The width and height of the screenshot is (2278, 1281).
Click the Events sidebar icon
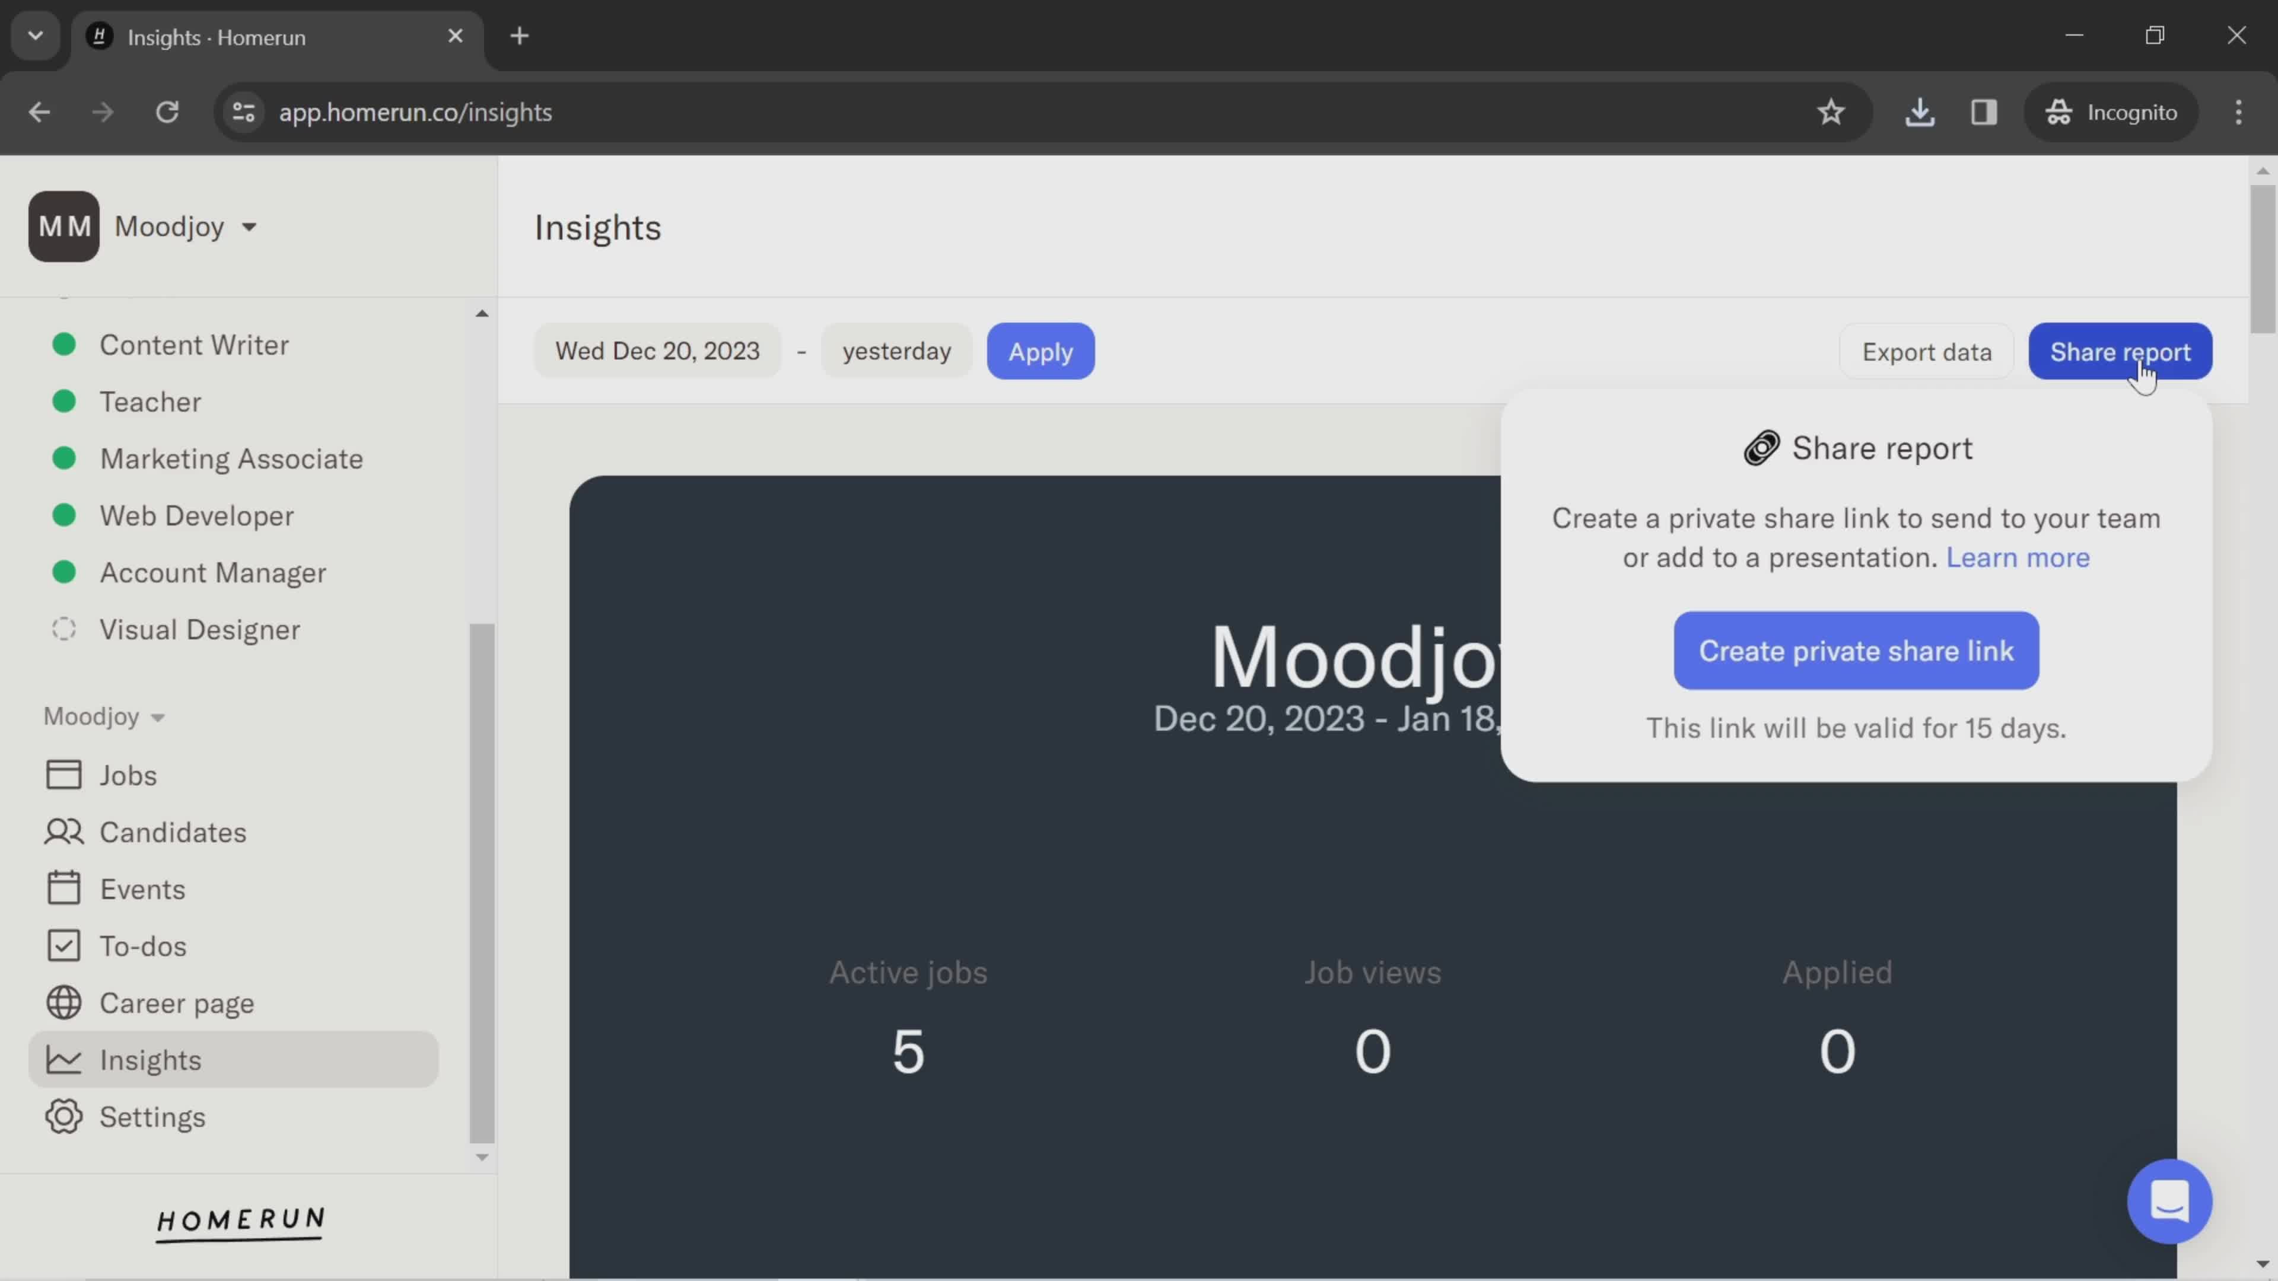[62, 888]
